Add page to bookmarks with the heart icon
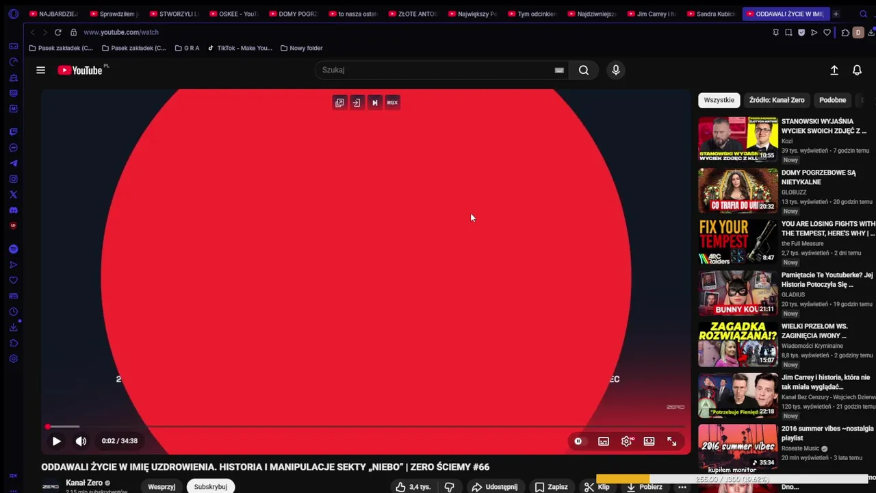The height and width of the screenshot is (493, 876). click(x=827, y=32)
